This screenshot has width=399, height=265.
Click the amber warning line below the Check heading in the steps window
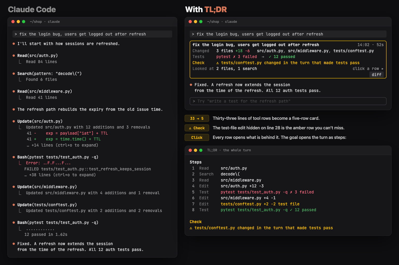[x=261, y=228]
